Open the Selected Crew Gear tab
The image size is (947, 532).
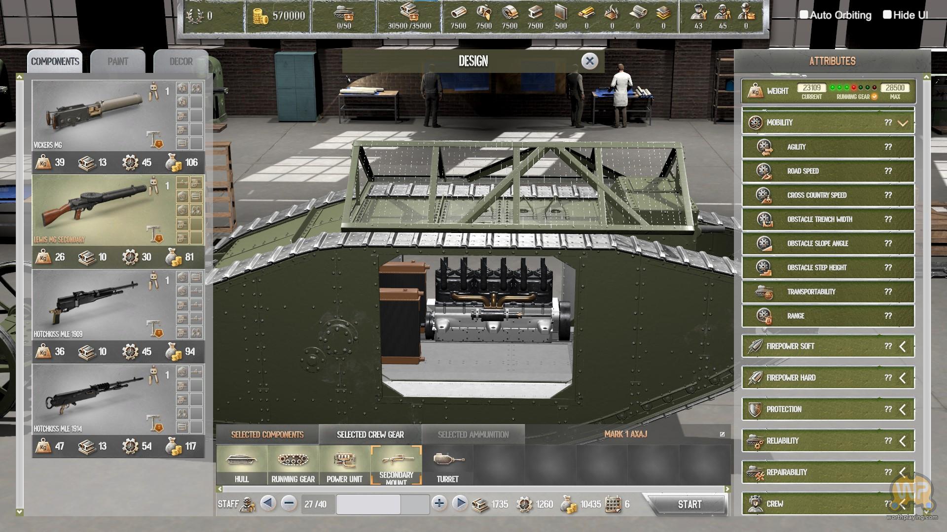(370, 434)
